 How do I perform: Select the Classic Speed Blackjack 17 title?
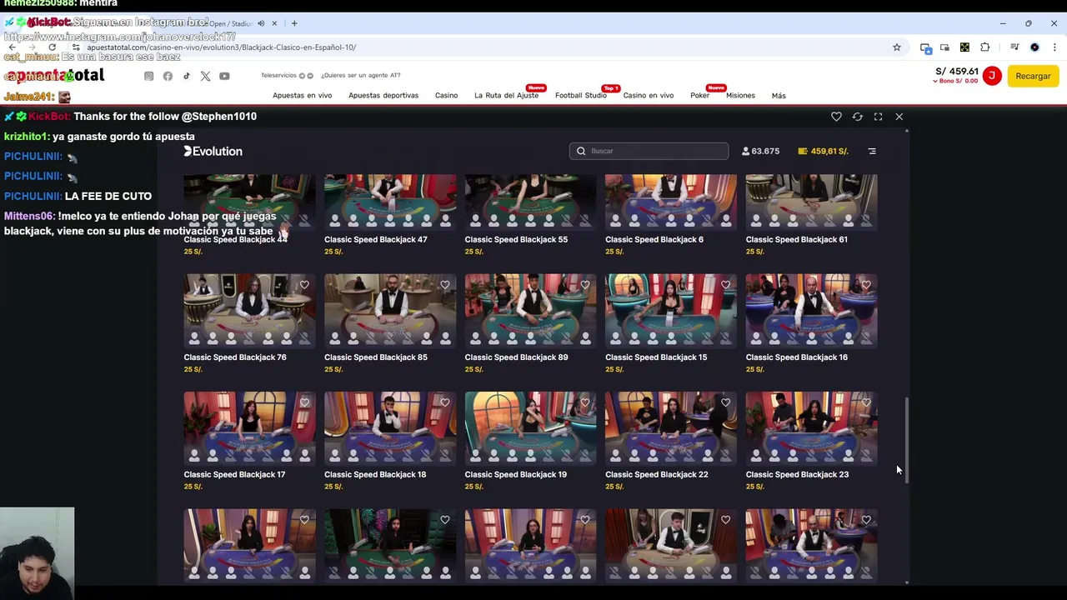[234, 474]
